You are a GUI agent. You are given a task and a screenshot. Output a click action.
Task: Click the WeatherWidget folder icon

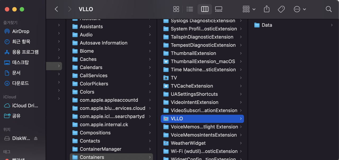[x=166, y=143]
